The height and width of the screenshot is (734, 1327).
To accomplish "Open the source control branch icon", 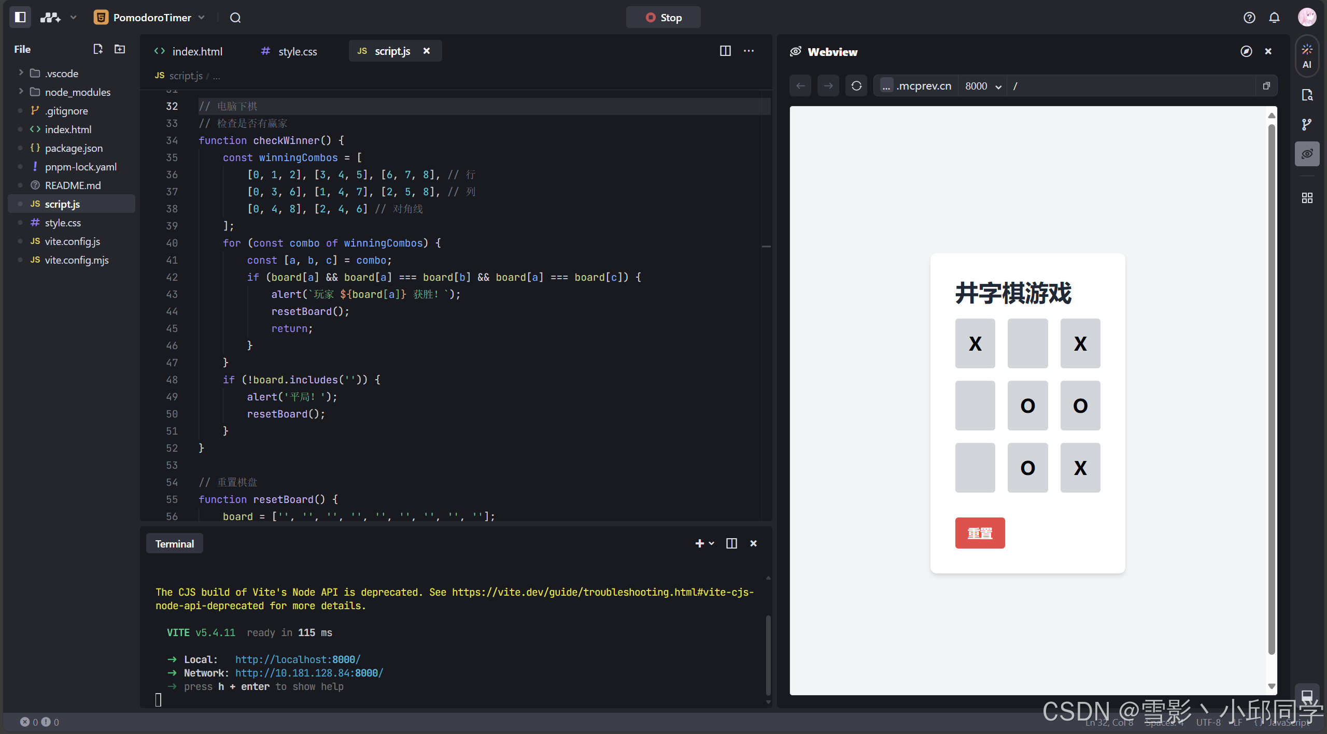I will (1307, 124).
